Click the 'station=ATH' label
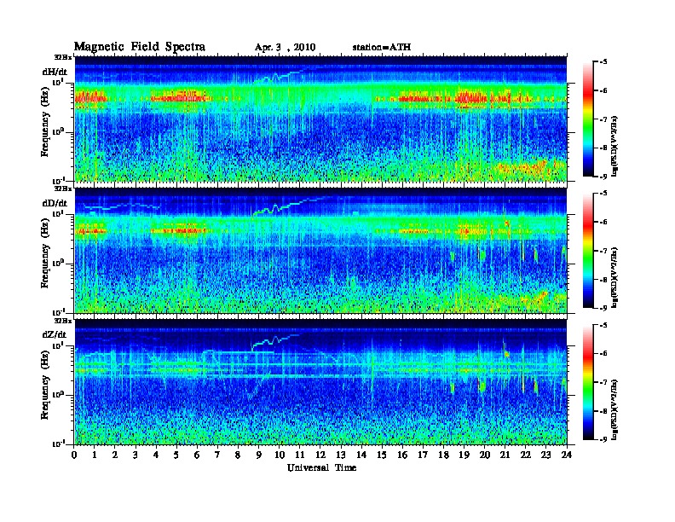Screen dimensions: 675x522 point(382,47)
